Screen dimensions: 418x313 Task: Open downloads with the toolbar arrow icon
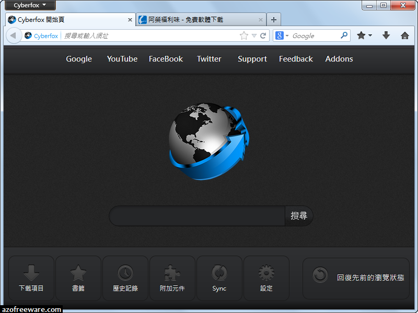(386, 35)
